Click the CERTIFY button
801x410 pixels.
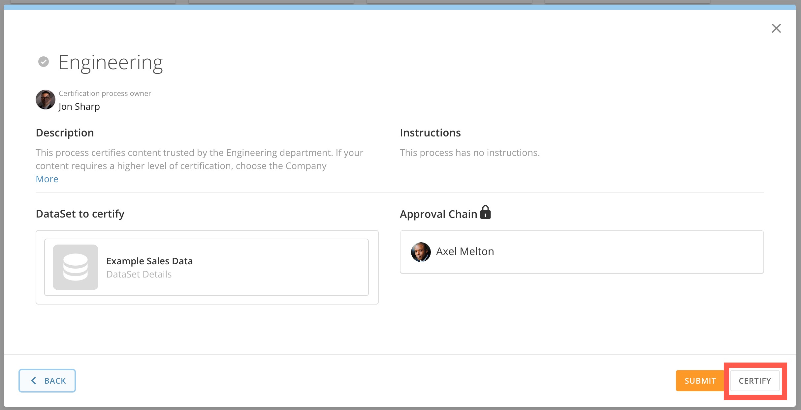pyautogui.click(x=755, y=381)
